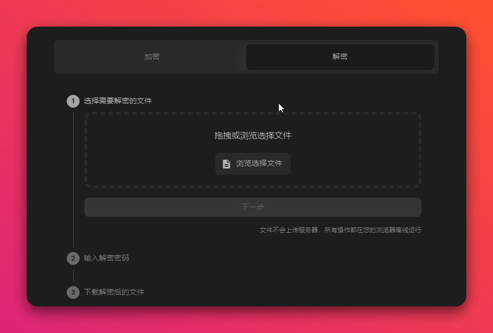Click the 下载解密后的文件 step label
This screenshot has height=333, width=493.
114,292
